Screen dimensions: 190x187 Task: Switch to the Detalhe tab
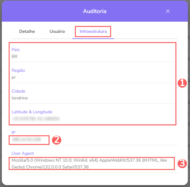[x=27, y=31]
